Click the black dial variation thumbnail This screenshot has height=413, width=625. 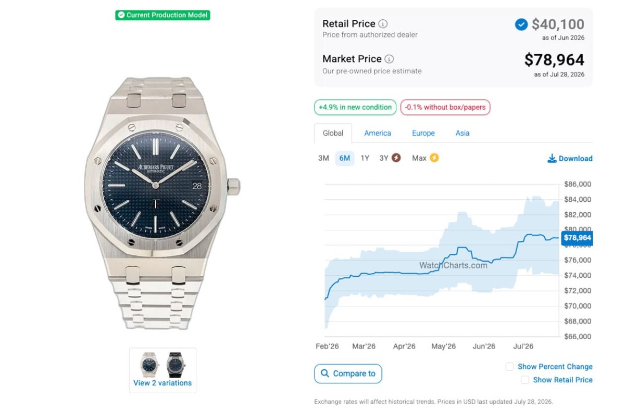click(176, 365)
